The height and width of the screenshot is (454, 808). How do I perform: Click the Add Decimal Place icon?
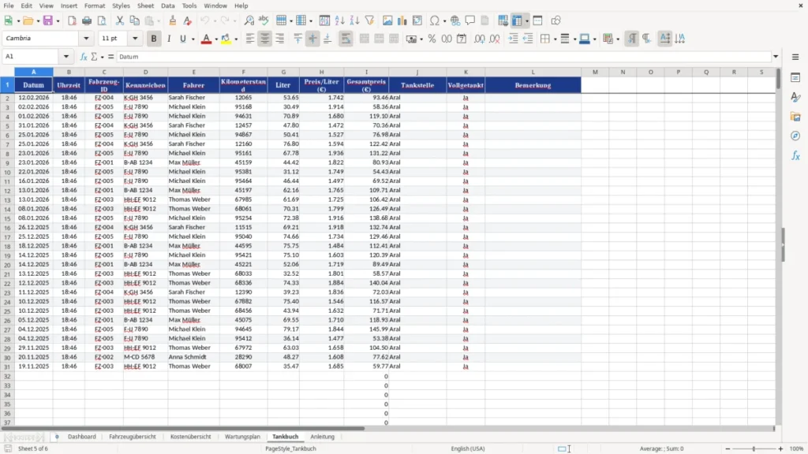click(480, 39)
